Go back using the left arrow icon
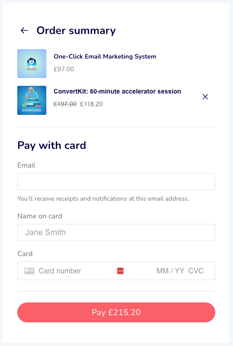233x346 pixels. (x=24, y=30)
